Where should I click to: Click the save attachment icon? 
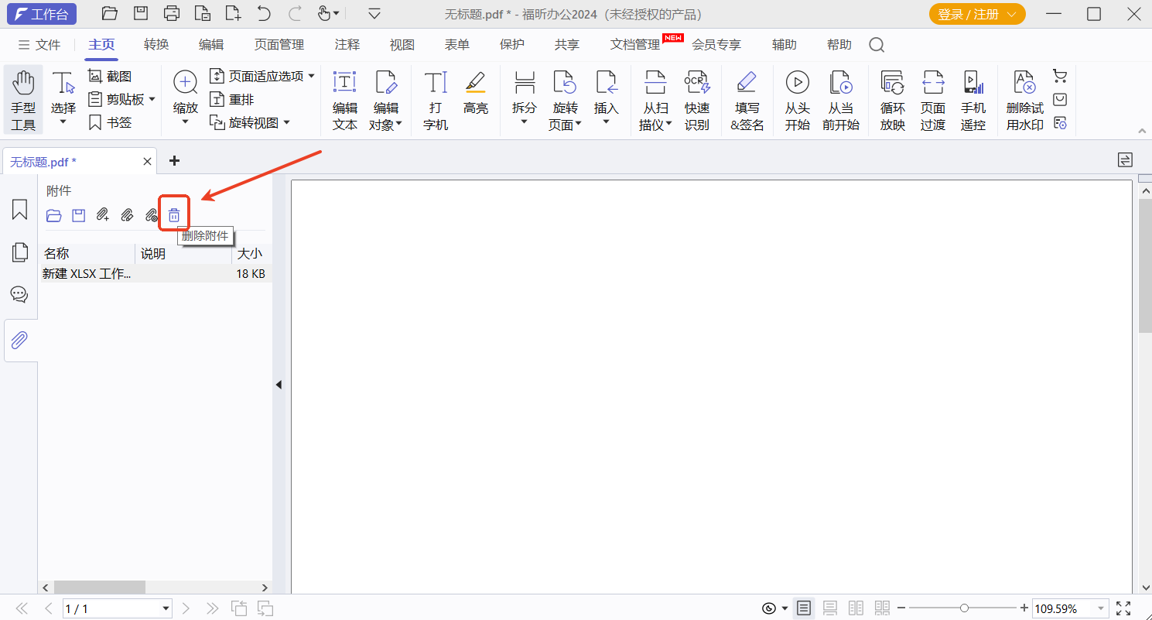coord(78,215)
